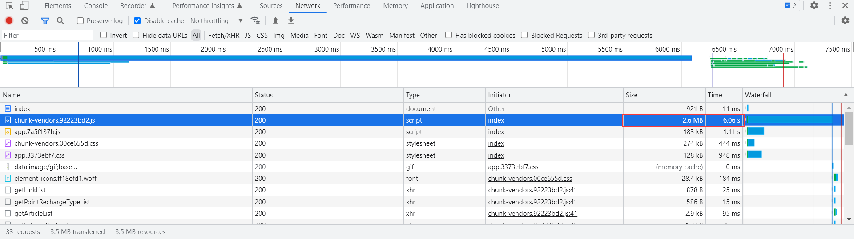This screenshot has width=854, height=239.
Task: Open app.3373ebf7.css initiator link
Action: [513, 167]
